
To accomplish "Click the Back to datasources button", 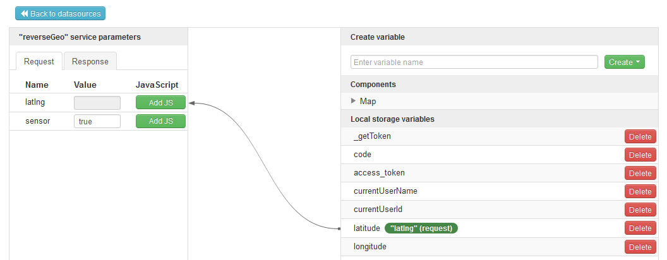I will click(x=61, y=13).
